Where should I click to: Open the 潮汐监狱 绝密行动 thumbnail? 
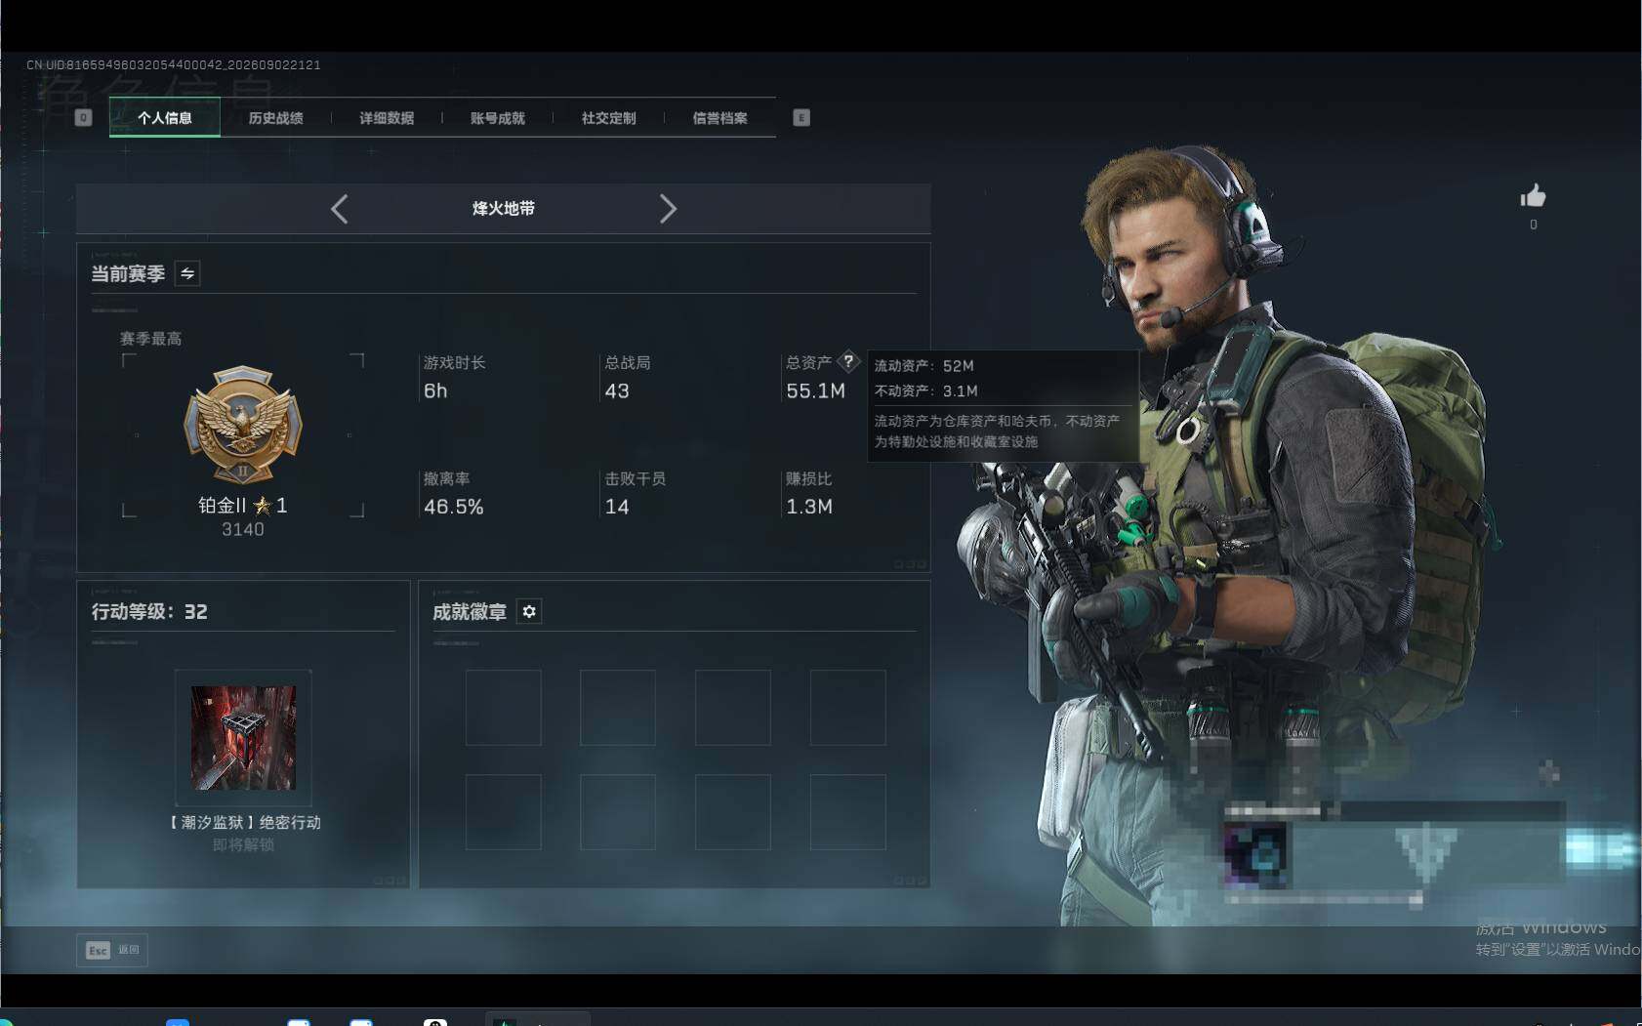coord(243,738)
